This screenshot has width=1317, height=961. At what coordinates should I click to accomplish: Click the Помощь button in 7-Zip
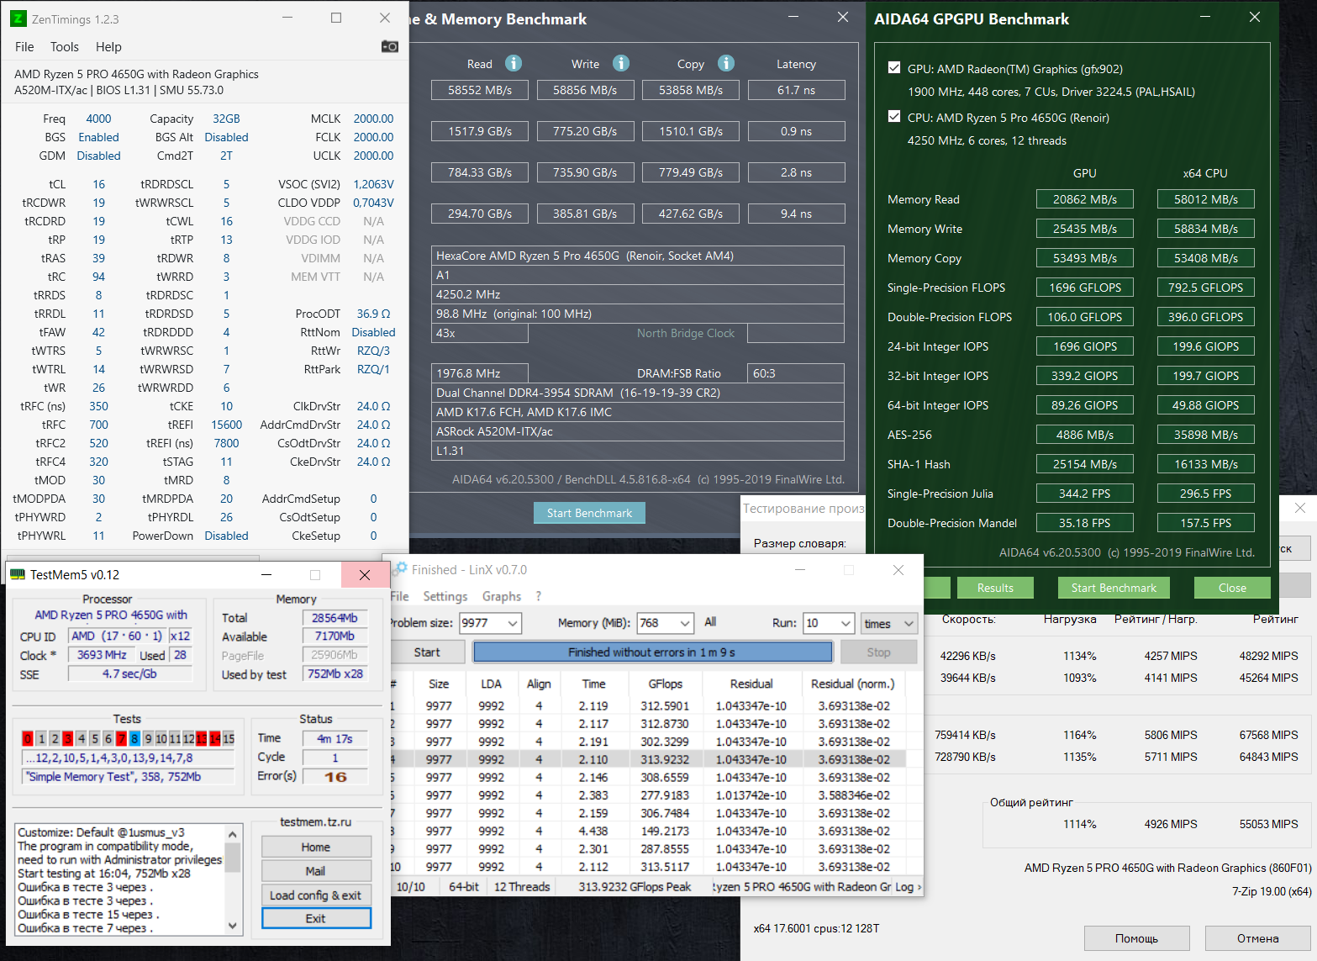(x=1136, y=937)
